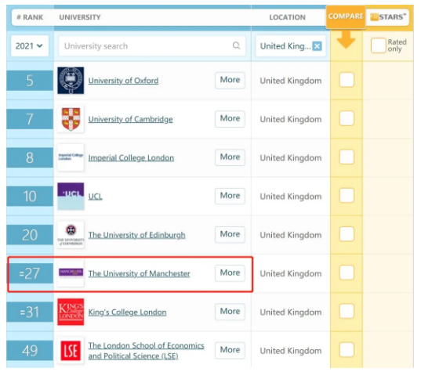Click the search magnifier icon

pos(236,45)
